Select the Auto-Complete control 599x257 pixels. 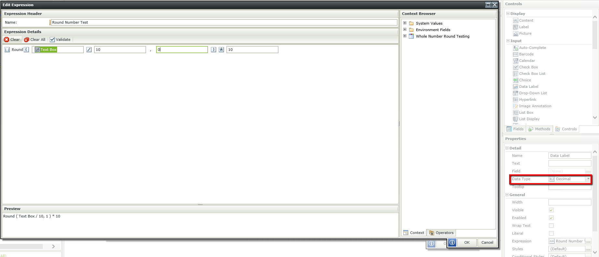coord(530,48)
